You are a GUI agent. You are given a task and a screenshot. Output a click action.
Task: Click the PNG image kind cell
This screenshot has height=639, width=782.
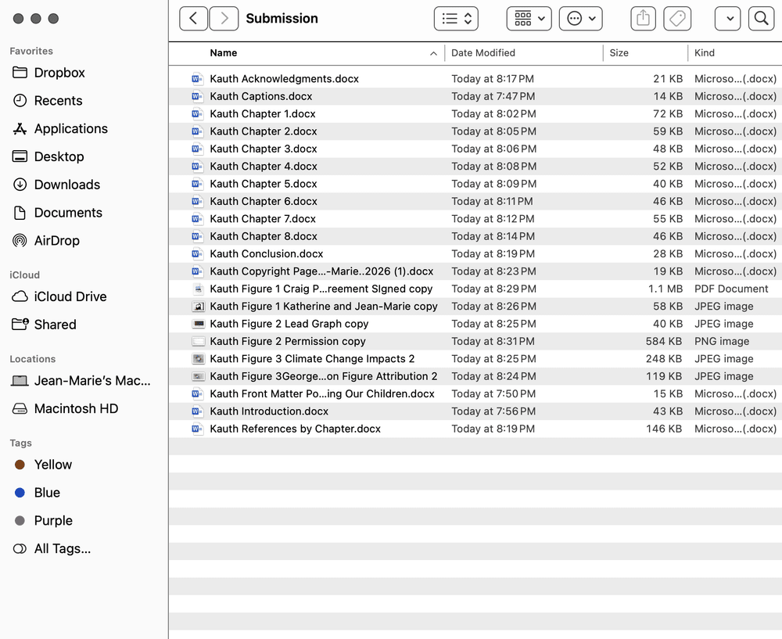(722, 341)
